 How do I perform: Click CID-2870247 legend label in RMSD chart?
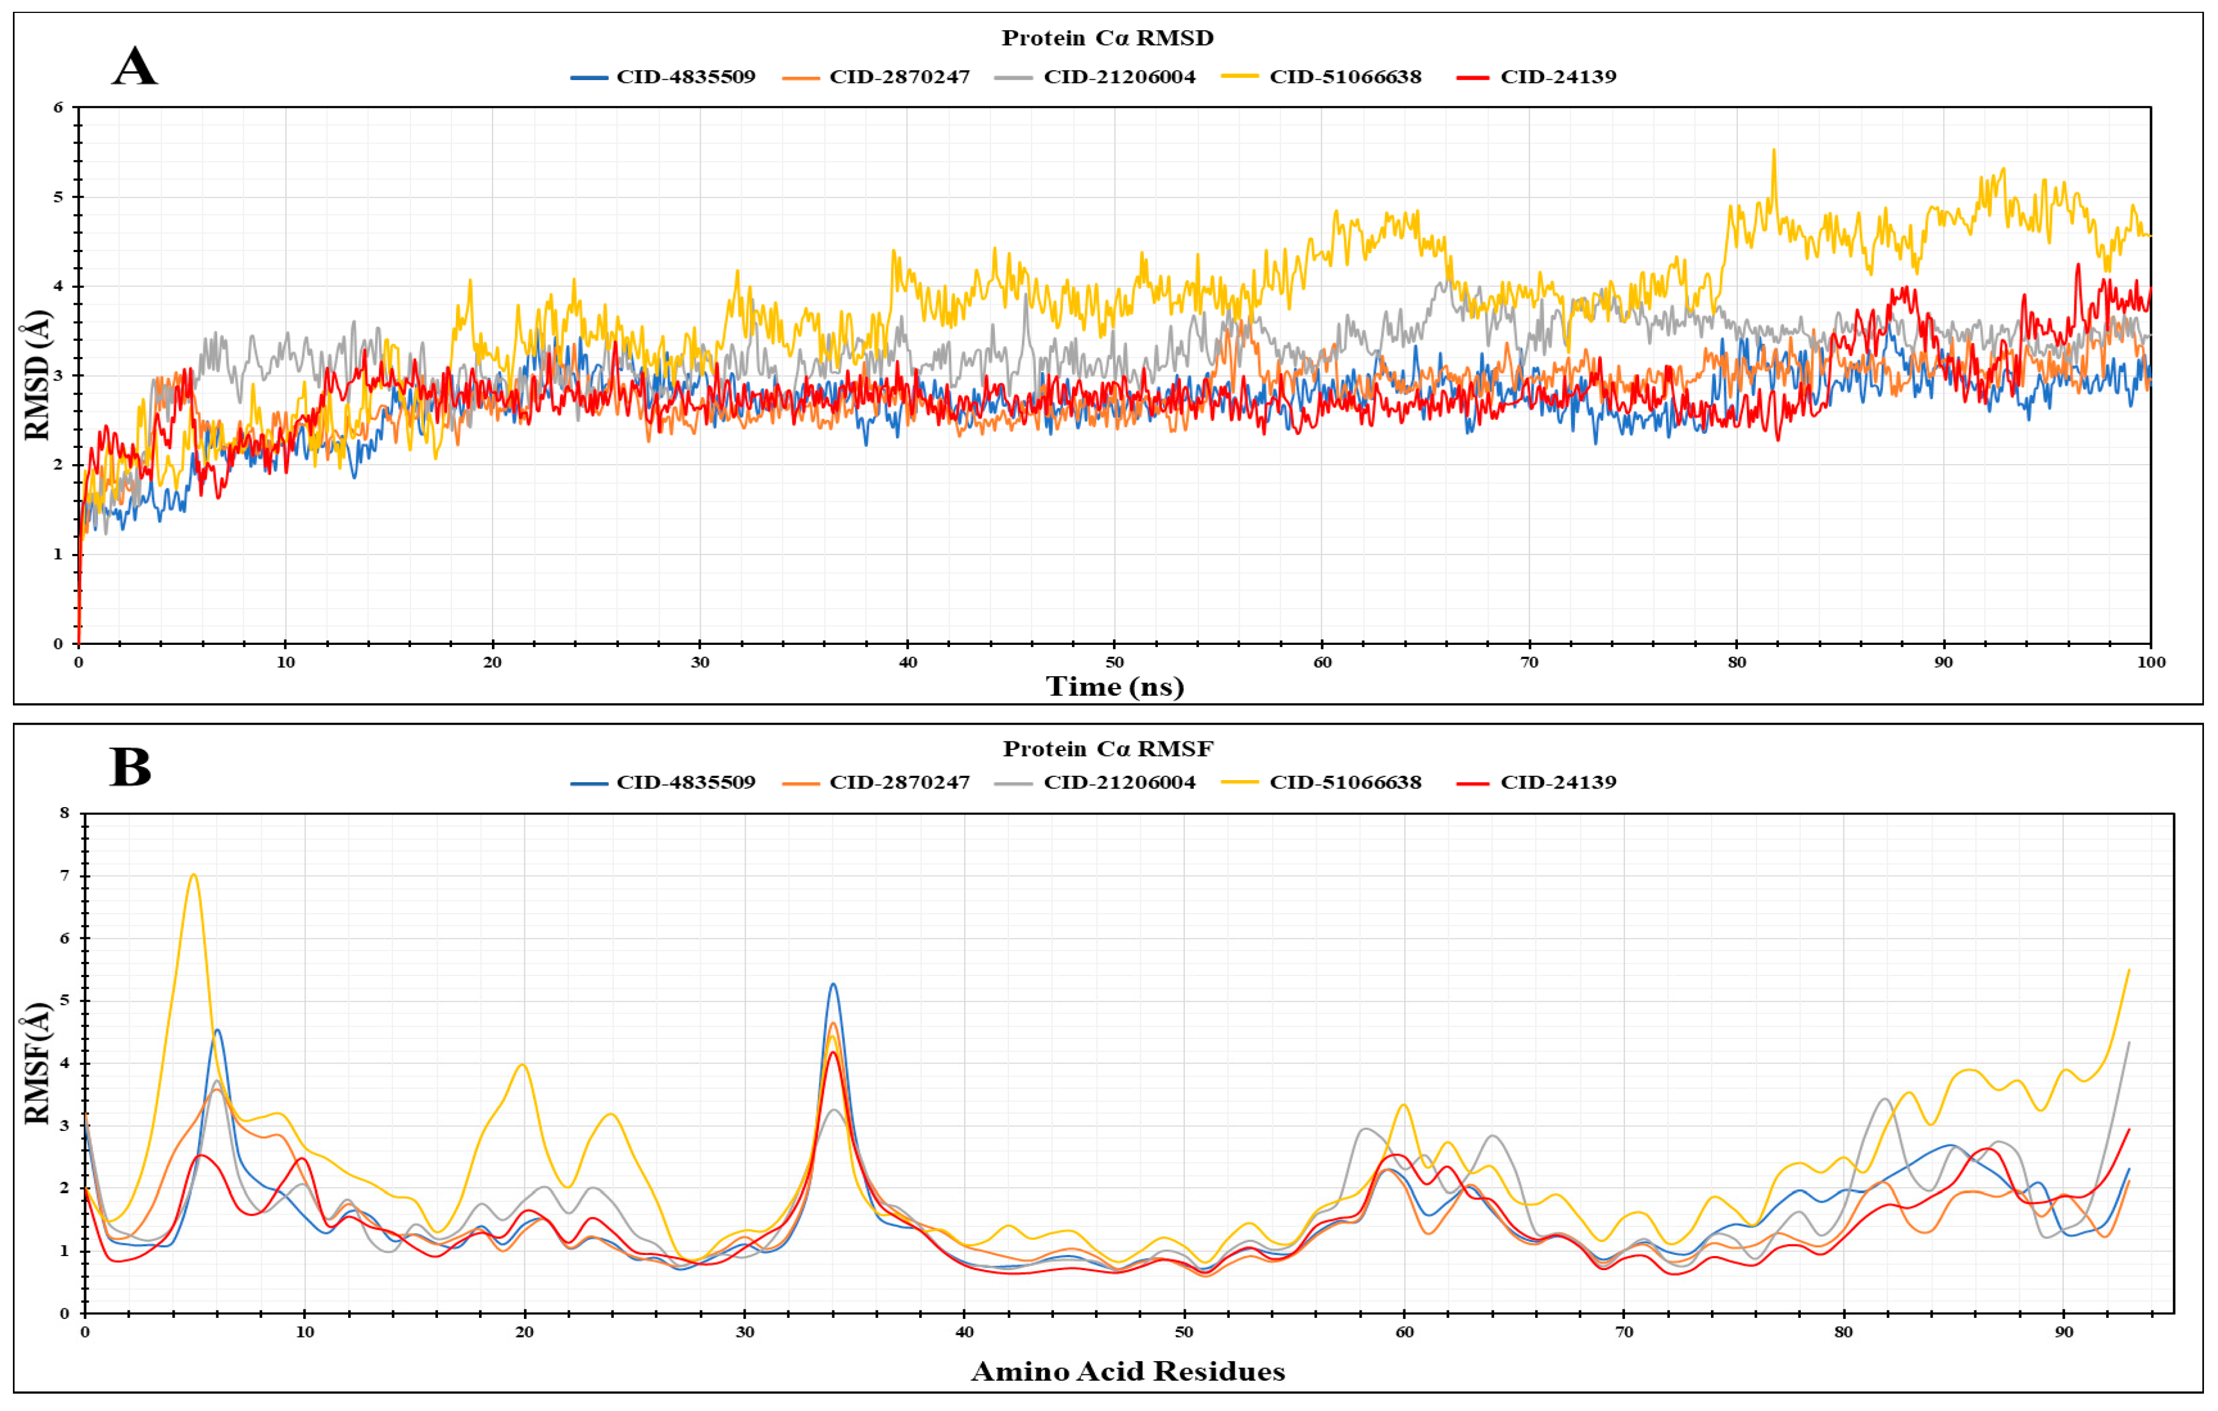tap(900, 77)
